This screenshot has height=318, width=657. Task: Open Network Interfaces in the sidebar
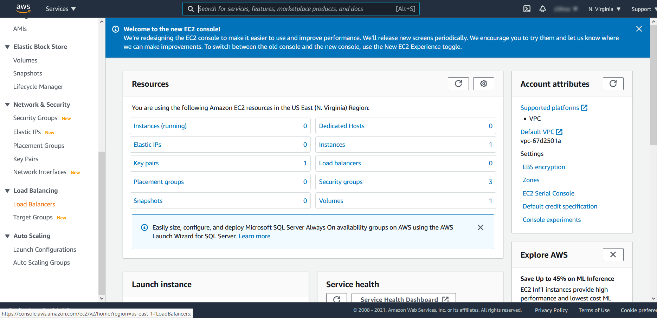40,172
